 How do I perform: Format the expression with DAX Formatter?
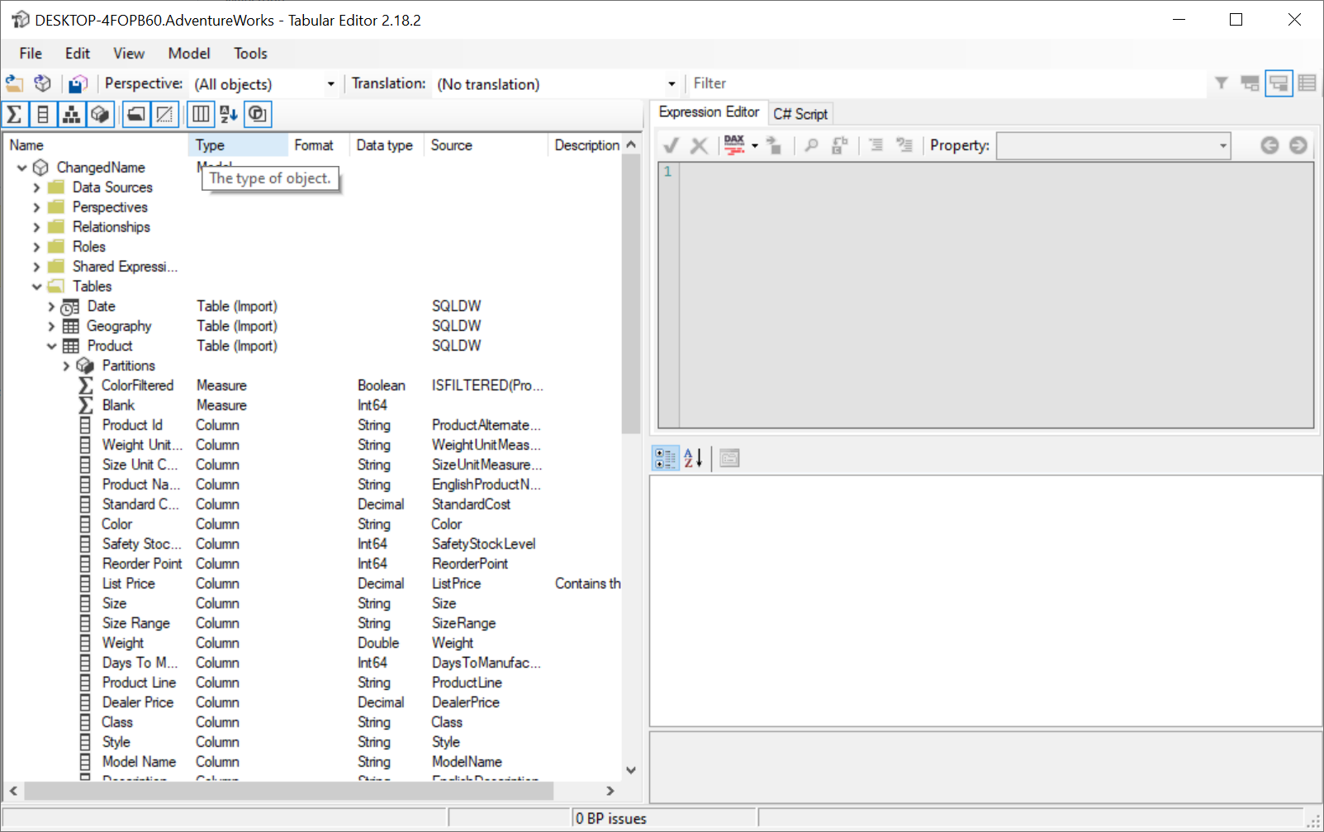[733, 145]
